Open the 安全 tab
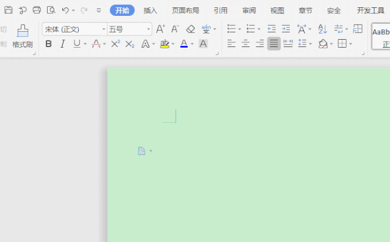The height and width of the screenshot is (242, 390). point(334,10)
